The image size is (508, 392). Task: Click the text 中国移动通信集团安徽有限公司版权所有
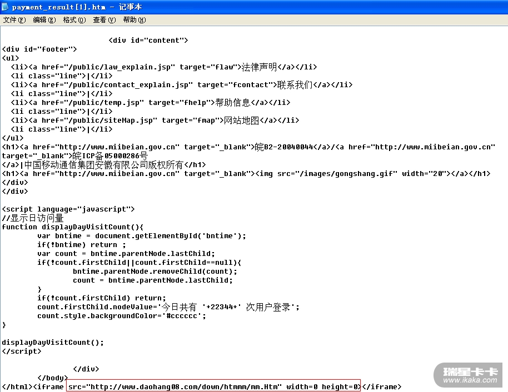[x=104, y=165]
